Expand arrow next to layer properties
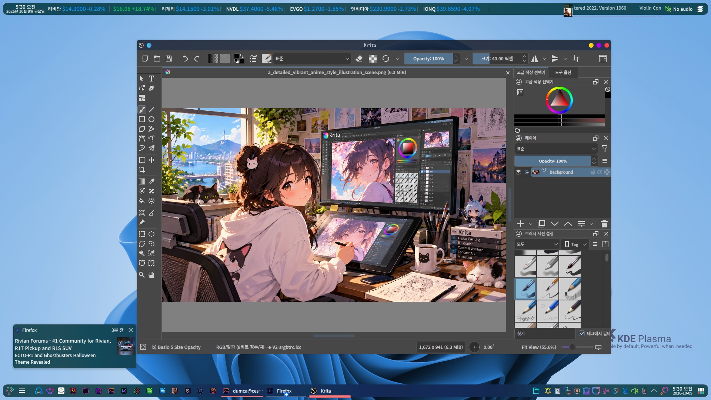Viewport: 711px width, 400px height. (x=591, y=224)
